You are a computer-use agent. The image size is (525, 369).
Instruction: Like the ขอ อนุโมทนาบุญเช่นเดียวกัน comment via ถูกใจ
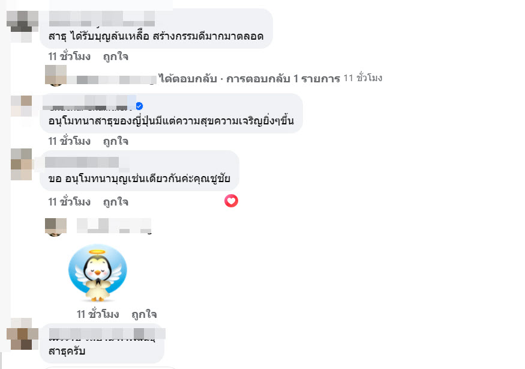pyautogui.click(x=116, y=202)
